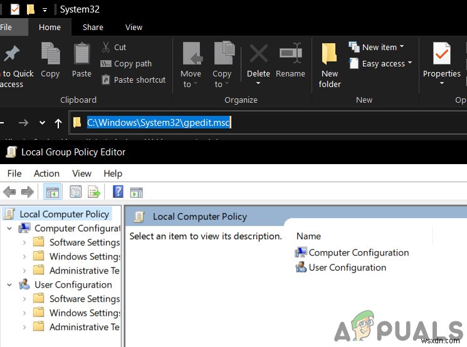Click the Rename icon
Image resolution: width=467 pixels, height=347 pixels.
coord(290,53)
